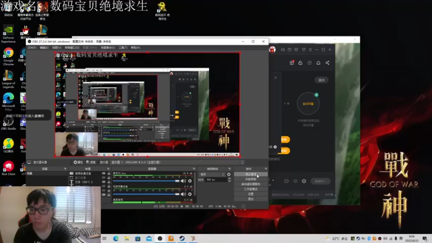Click the 时长 duration stepper arrows
This screenshot has height=243, width=432.
point(229,180)
